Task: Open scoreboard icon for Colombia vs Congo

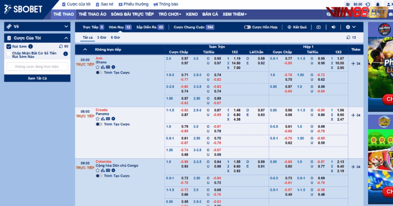Action: click(x=108, y=170)
